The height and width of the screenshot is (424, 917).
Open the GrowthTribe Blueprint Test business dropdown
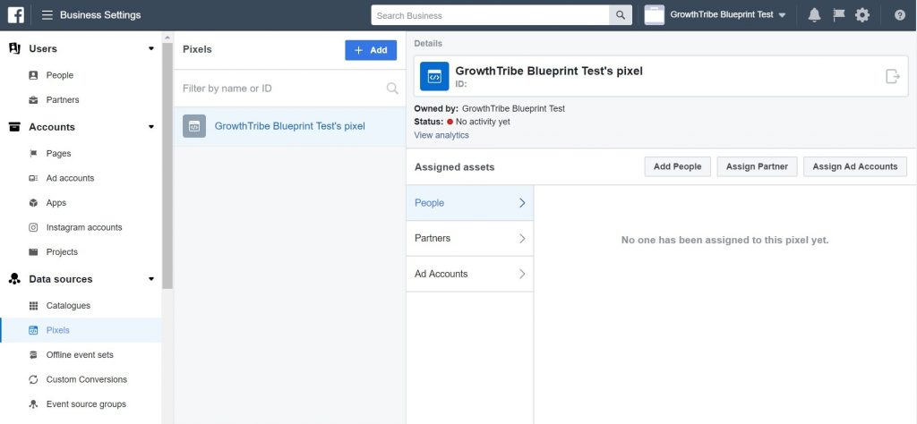coord(728,15)
